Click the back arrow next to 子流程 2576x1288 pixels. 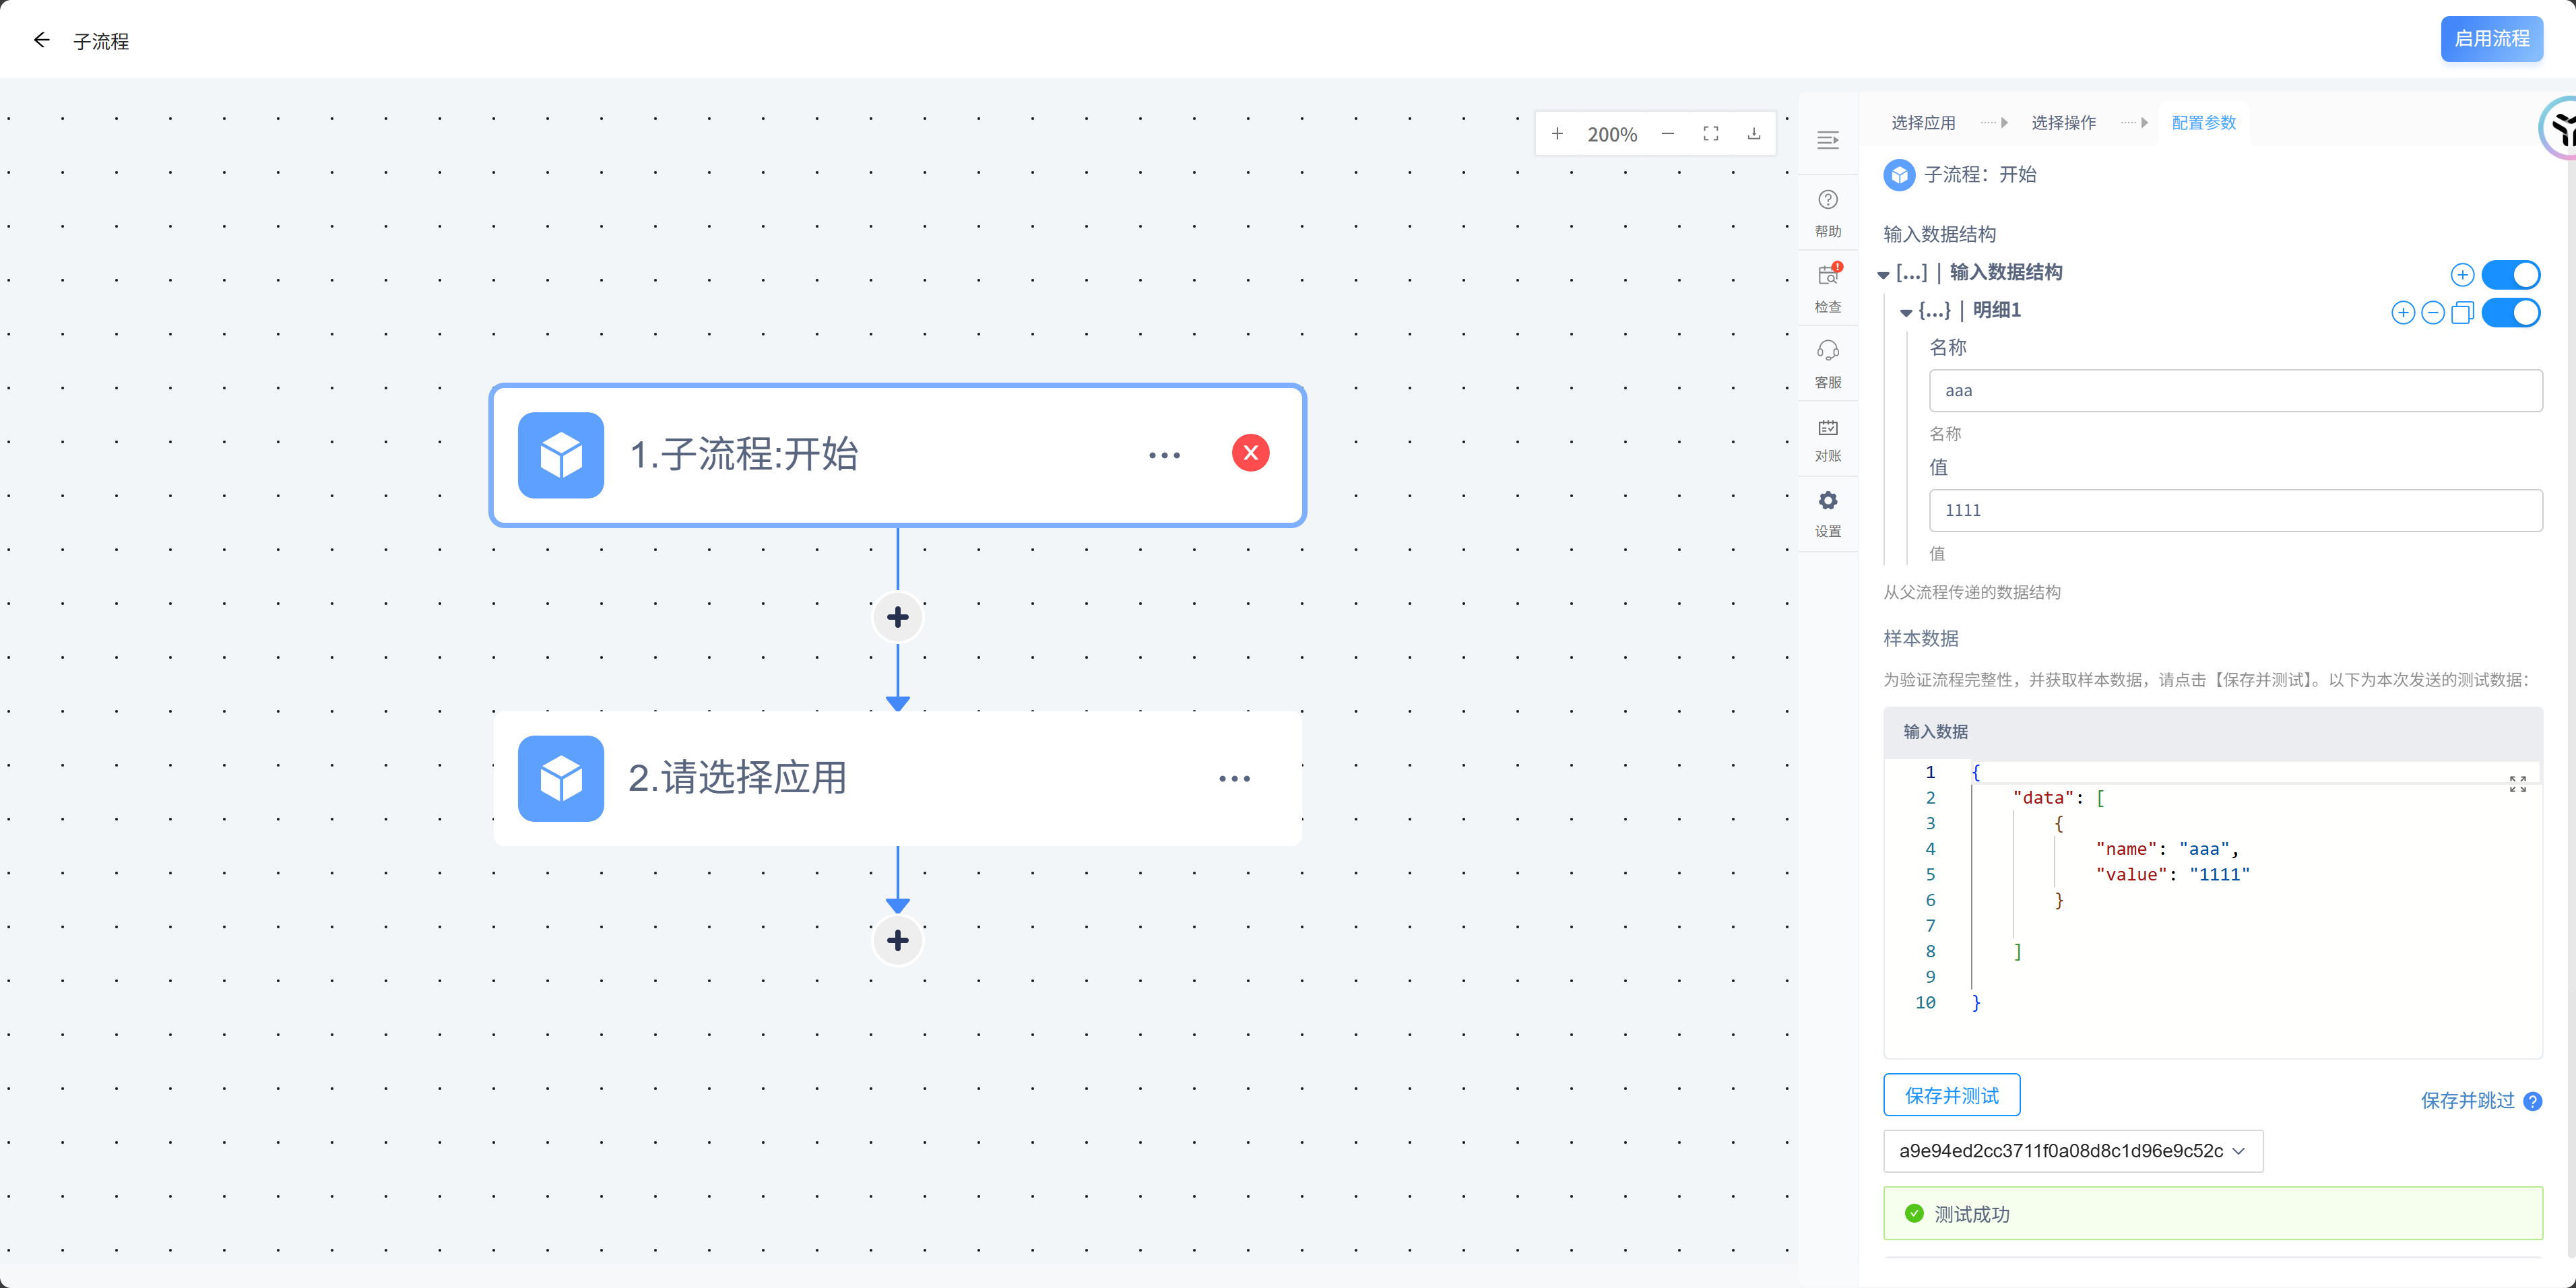[41, 40]
